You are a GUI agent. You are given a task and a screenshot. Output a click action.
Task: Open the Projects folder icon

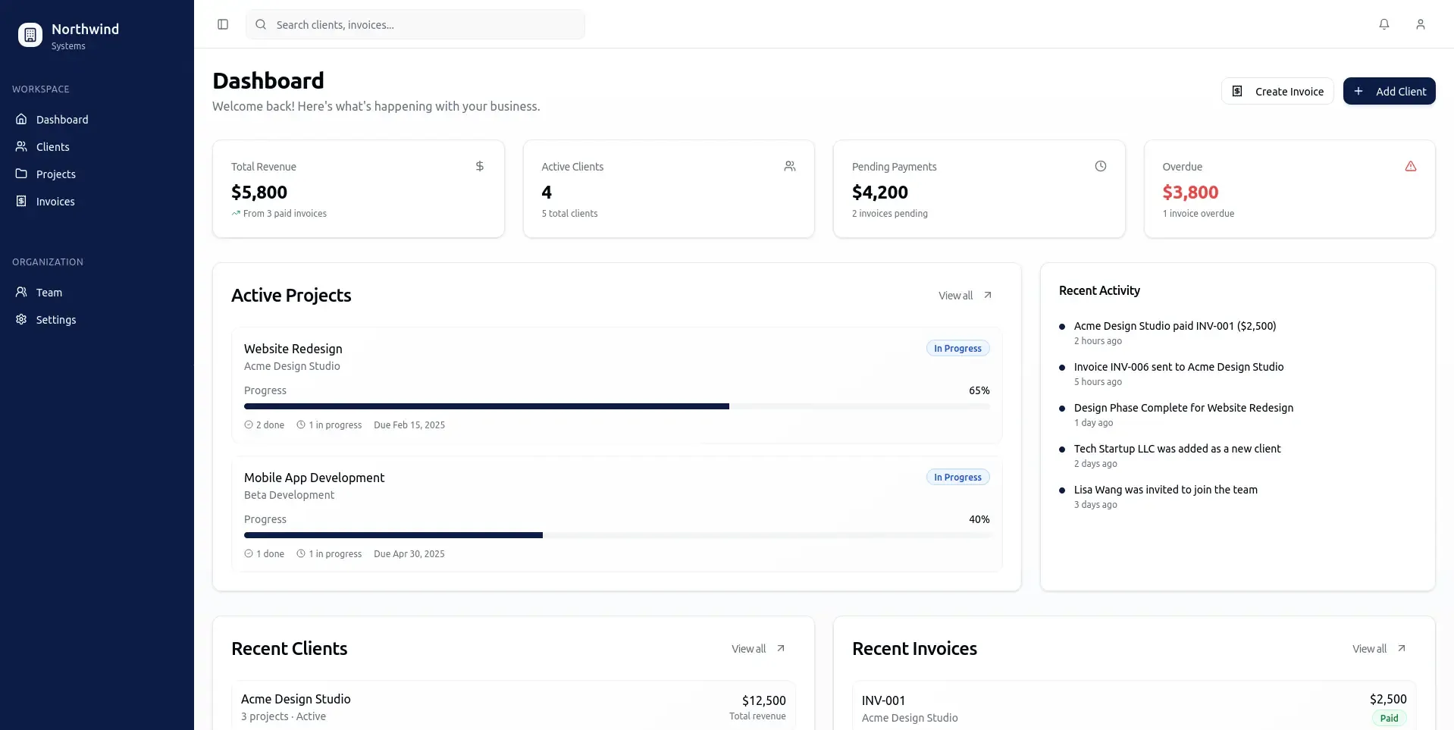pyautogui.click(x=20, y=174)
